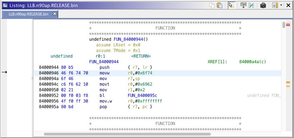Toggle the overview margin graph icon
The image size is (294, 138).
pyautogui.click(x=251, y=5)
